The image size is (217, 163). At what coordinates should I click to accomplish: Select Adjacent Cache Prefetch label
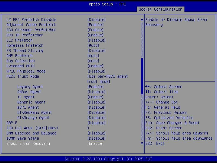click(31, 25)
